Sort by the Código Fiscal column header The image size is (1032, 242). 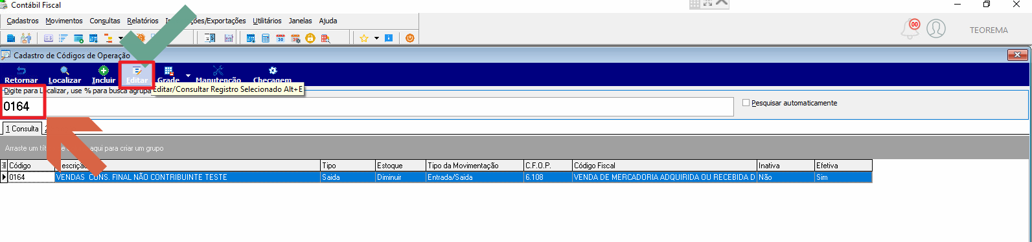point(664,166)
